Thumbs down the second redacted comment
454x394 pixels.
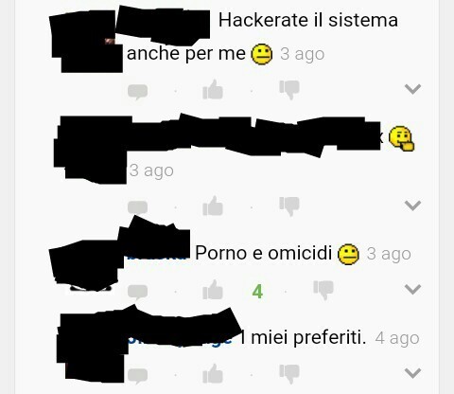(x=289, y=206)
